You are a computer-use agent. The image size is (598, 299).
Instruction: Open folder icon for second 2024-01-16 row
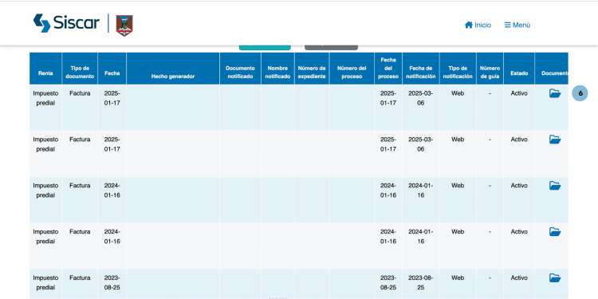[x=555, y=232]
